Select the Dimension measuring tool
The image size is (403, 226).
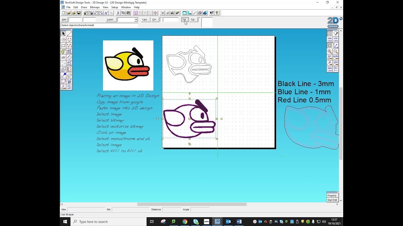click(x=69, y=57)
